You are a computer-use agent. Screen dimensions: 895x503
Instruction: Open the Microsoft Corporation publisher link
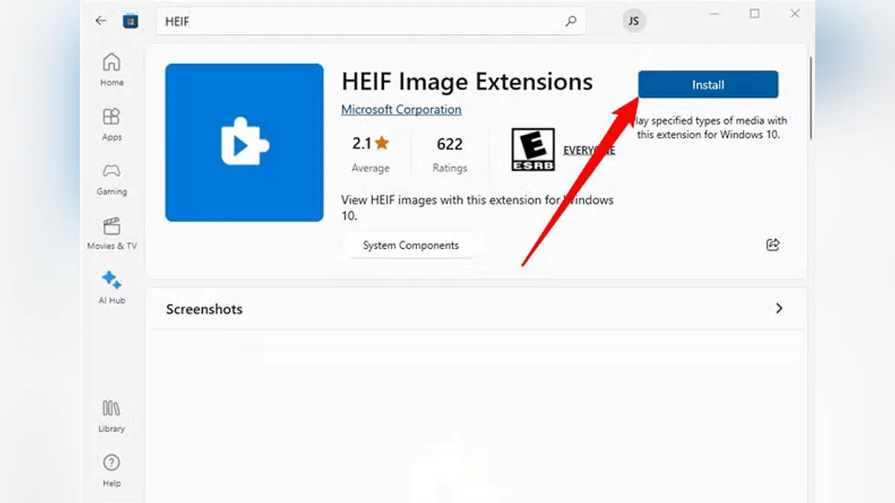tap(401, 110)
